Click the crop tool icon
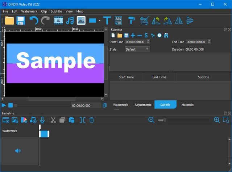The image size is (232, 172). pyautogui.click(x=145, y=20)
